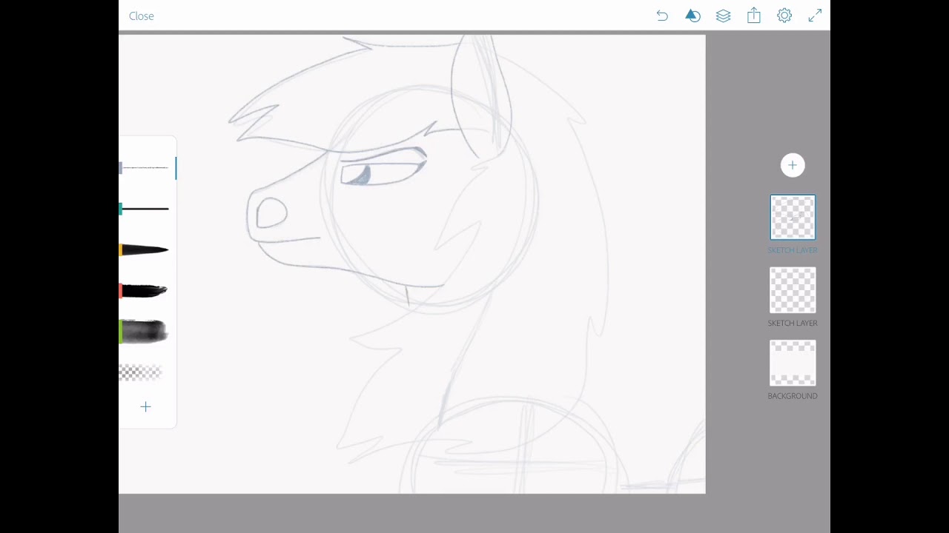
Task: Open the share export menu
Action: [x=753, y=16]
